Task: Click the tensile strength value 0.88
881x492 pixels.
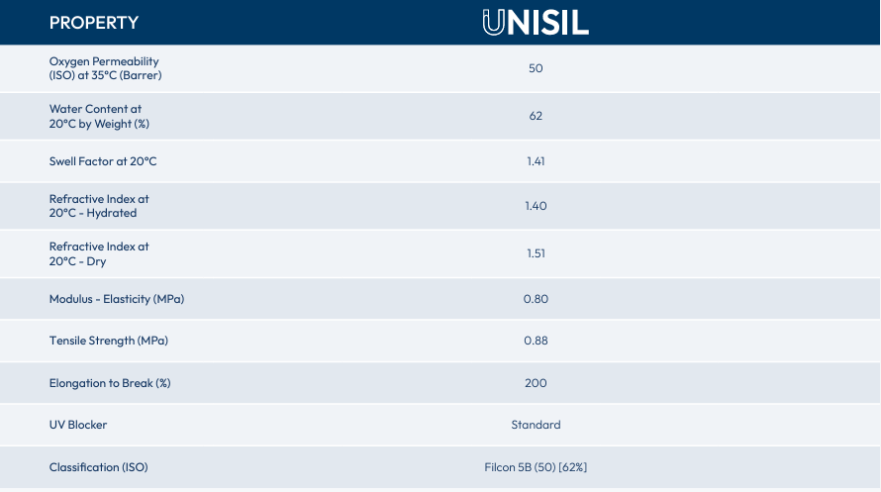Action: pyautogui.click(x=536, y=341)
